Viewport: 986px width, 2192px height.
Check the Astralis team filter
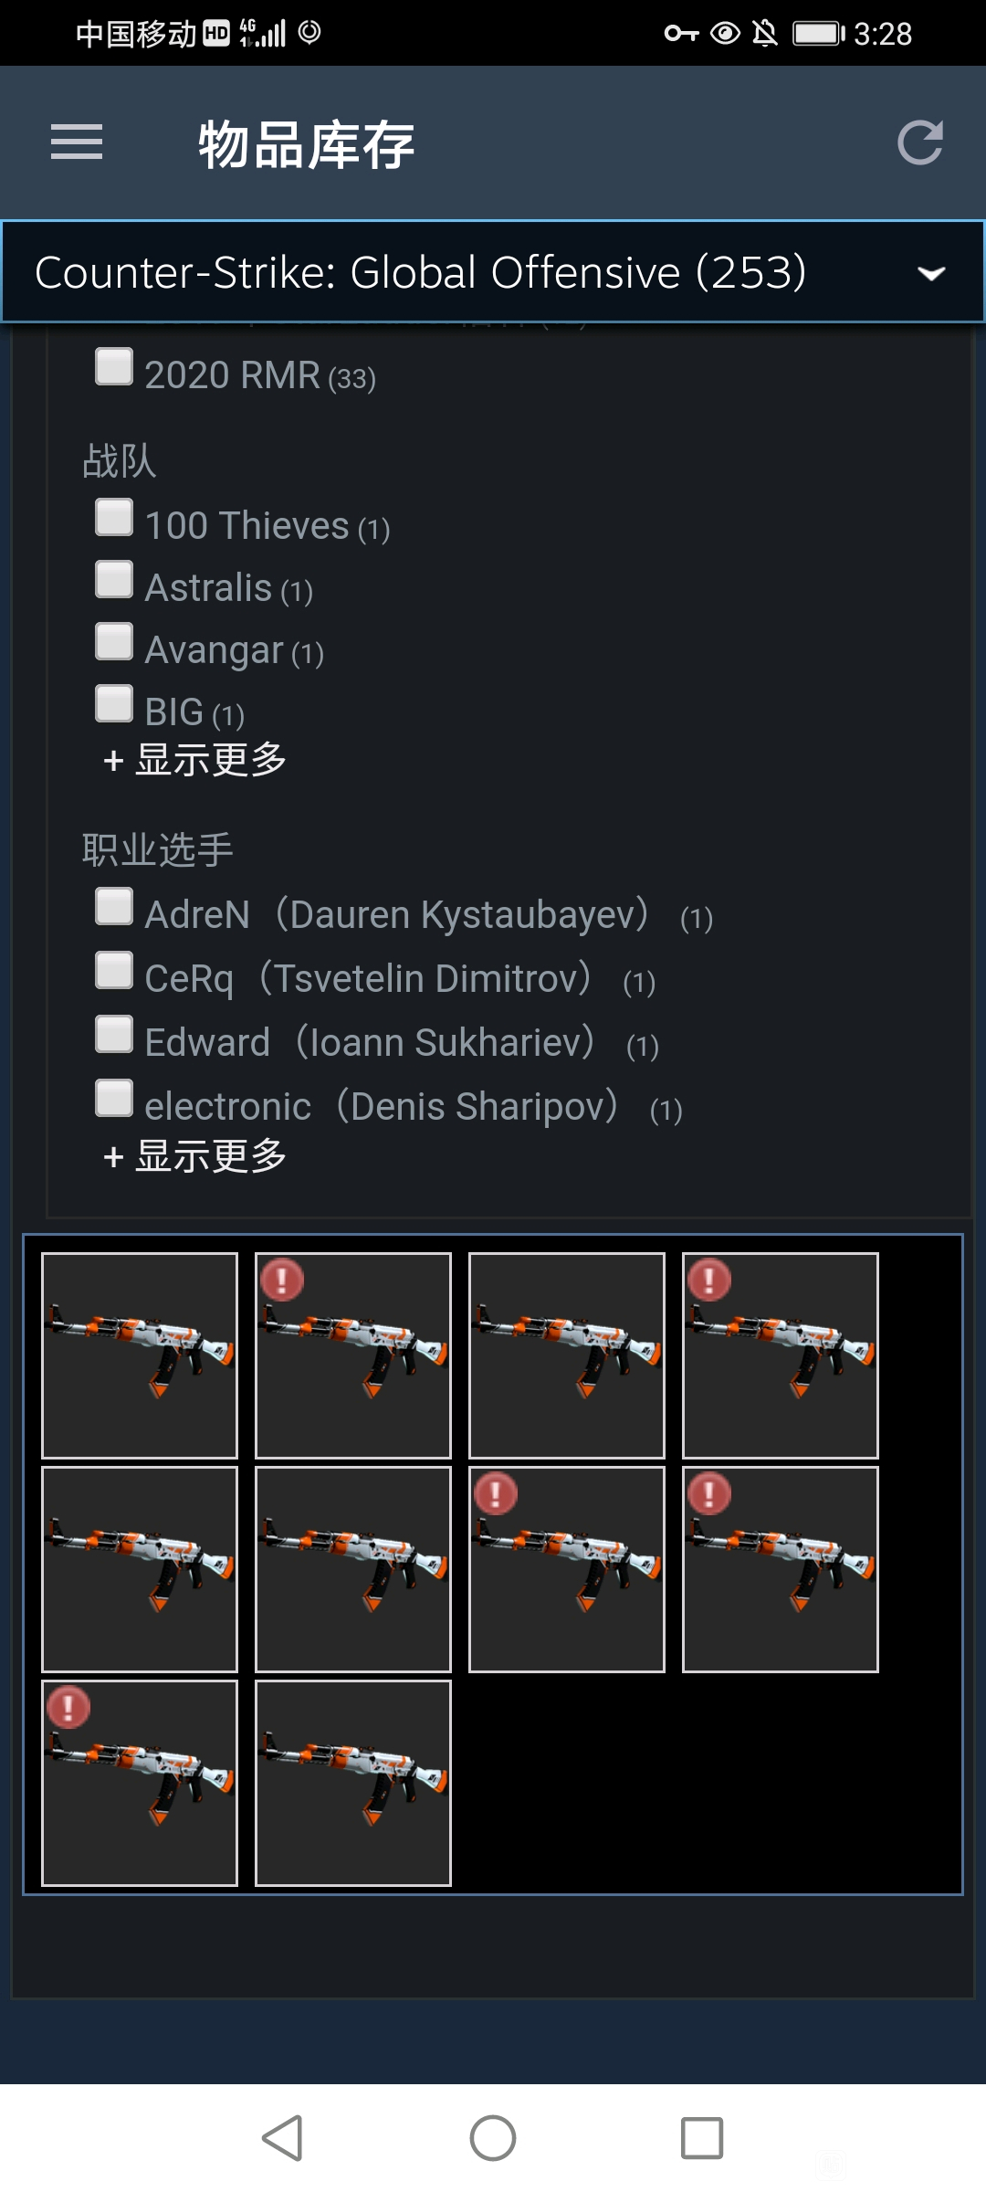tap(114, 579)
